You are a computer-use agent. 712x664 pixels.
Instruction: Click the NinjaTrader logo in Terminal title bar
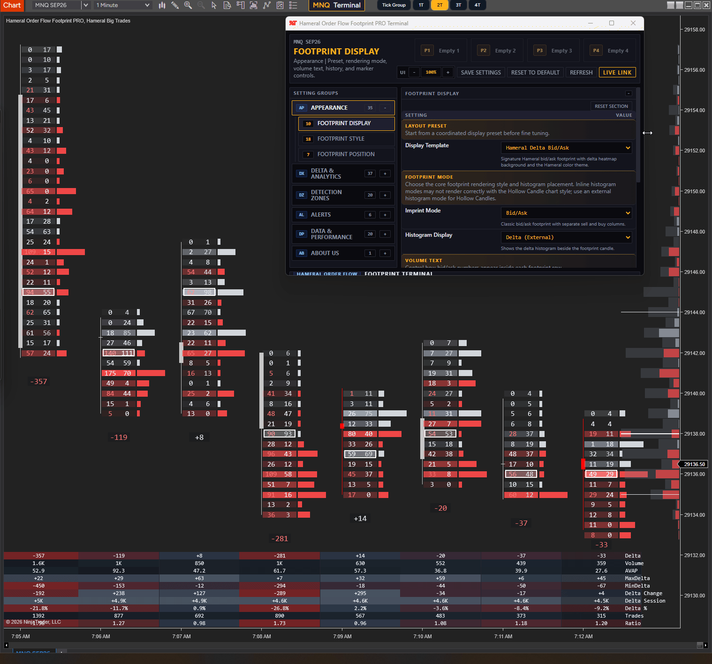pyautogui.click(x=293, y=23)
